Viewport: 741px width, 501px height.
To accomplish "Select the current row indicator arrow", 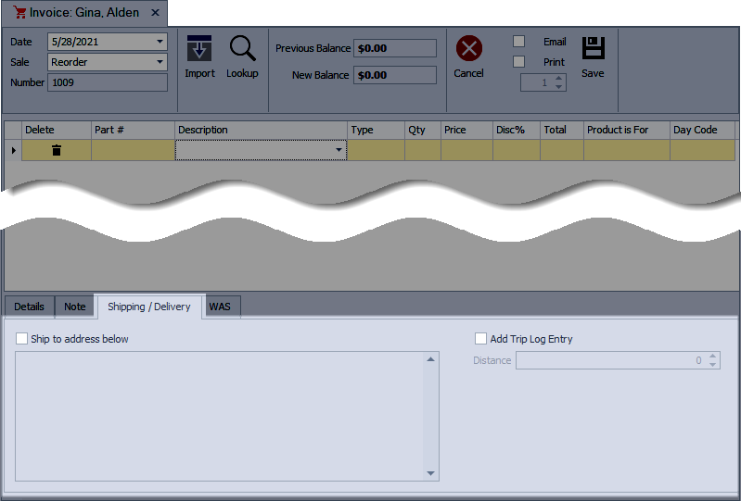I will tap(13, 150).
